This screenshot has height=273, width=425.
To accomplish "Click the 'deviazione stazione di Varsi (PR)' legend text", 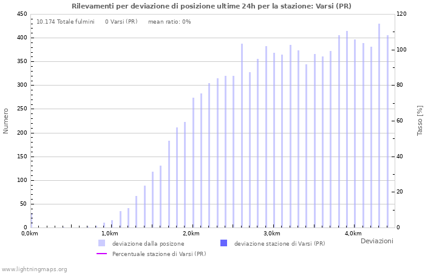I will [279, 243].
